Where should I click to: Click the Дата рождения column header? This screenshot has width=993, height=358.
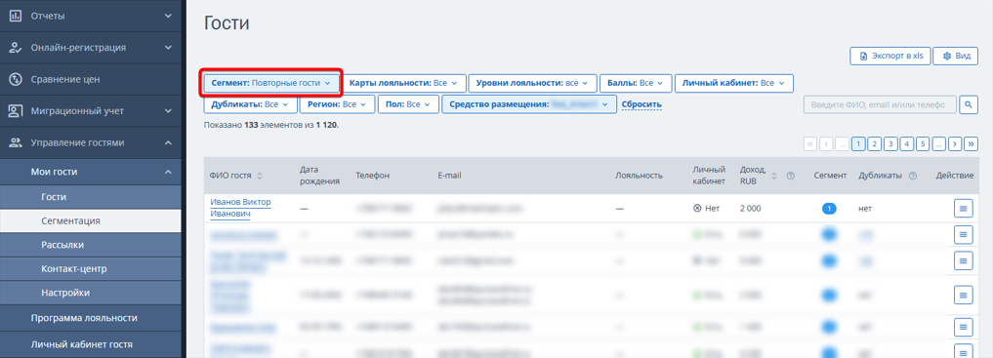point(320,176)
